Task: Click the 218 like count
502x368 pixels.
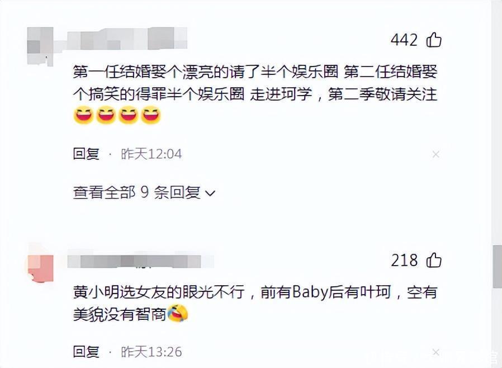Action: pos(404,260)
